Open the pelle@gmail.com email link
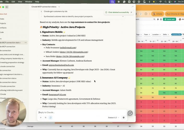 point(68,48)
